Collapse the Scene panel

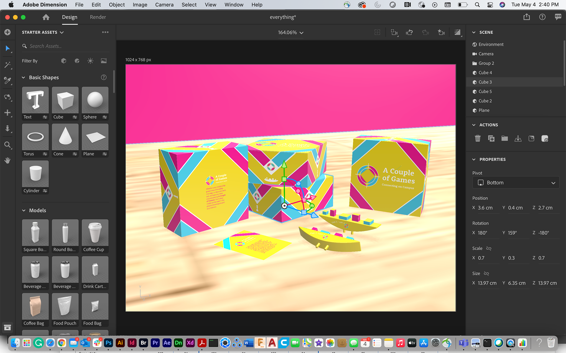(474, 32)
